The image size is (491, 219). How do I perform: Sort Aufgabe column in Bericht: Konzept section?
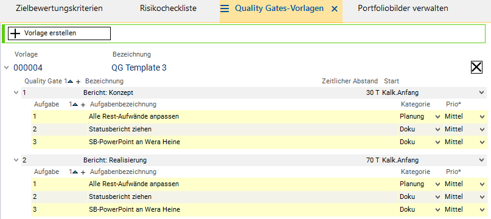[75, 105]
